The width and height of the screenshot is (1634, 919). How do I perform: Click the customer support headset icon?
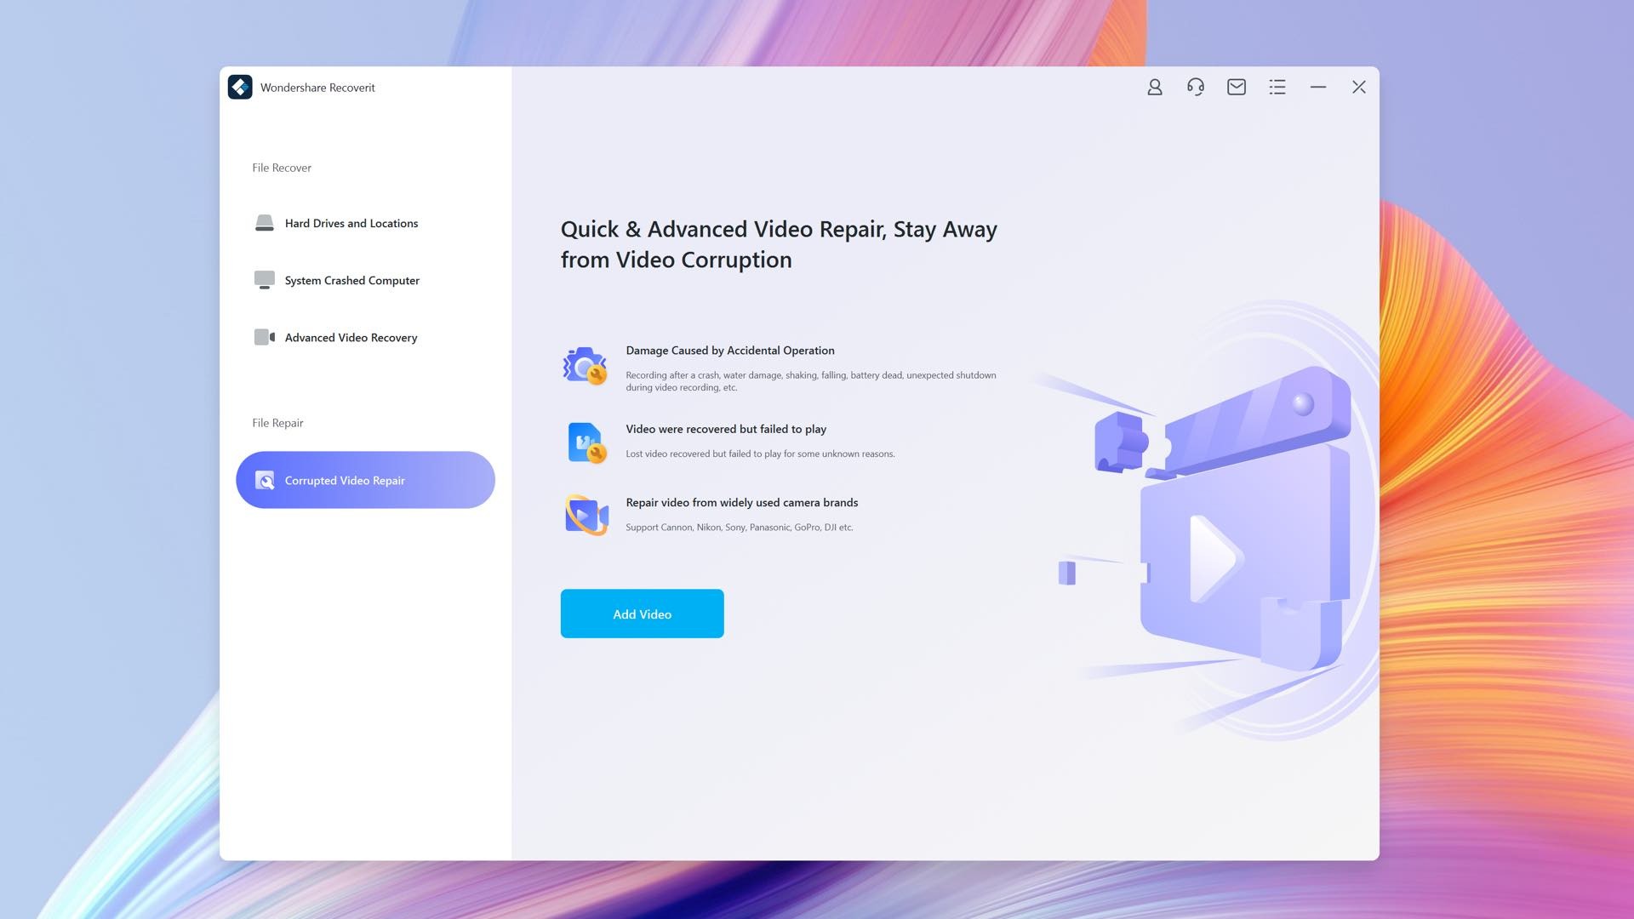[1194, 87]
